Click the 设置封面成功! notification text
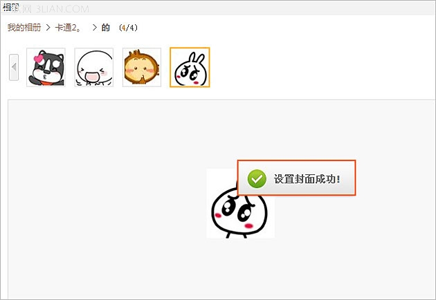The height and width of the screenshot is (300, 436). coord(307,179)
